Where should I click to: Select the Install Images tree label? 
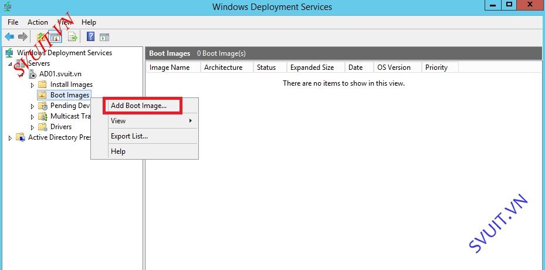point(71,85)
